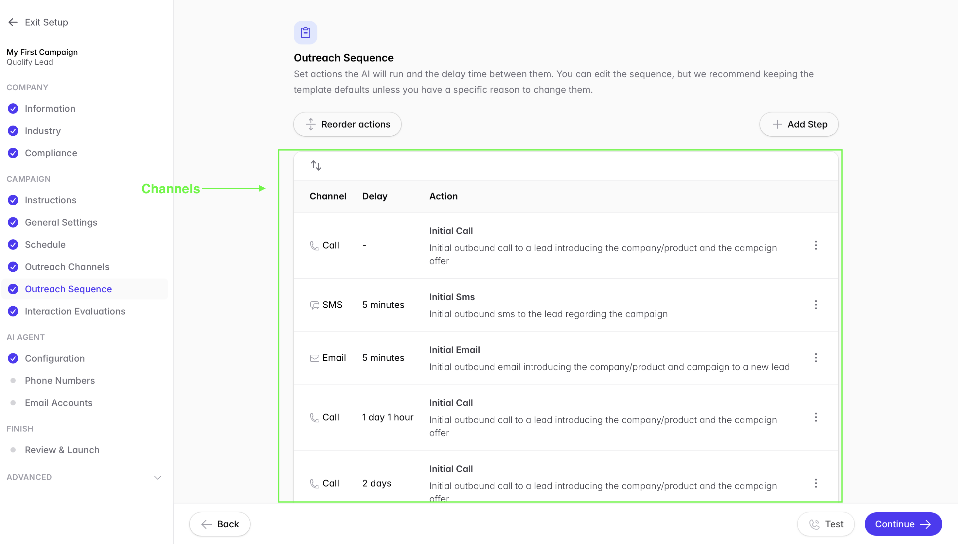Click the checkmark icon beside General Settings

coord(13,222)
